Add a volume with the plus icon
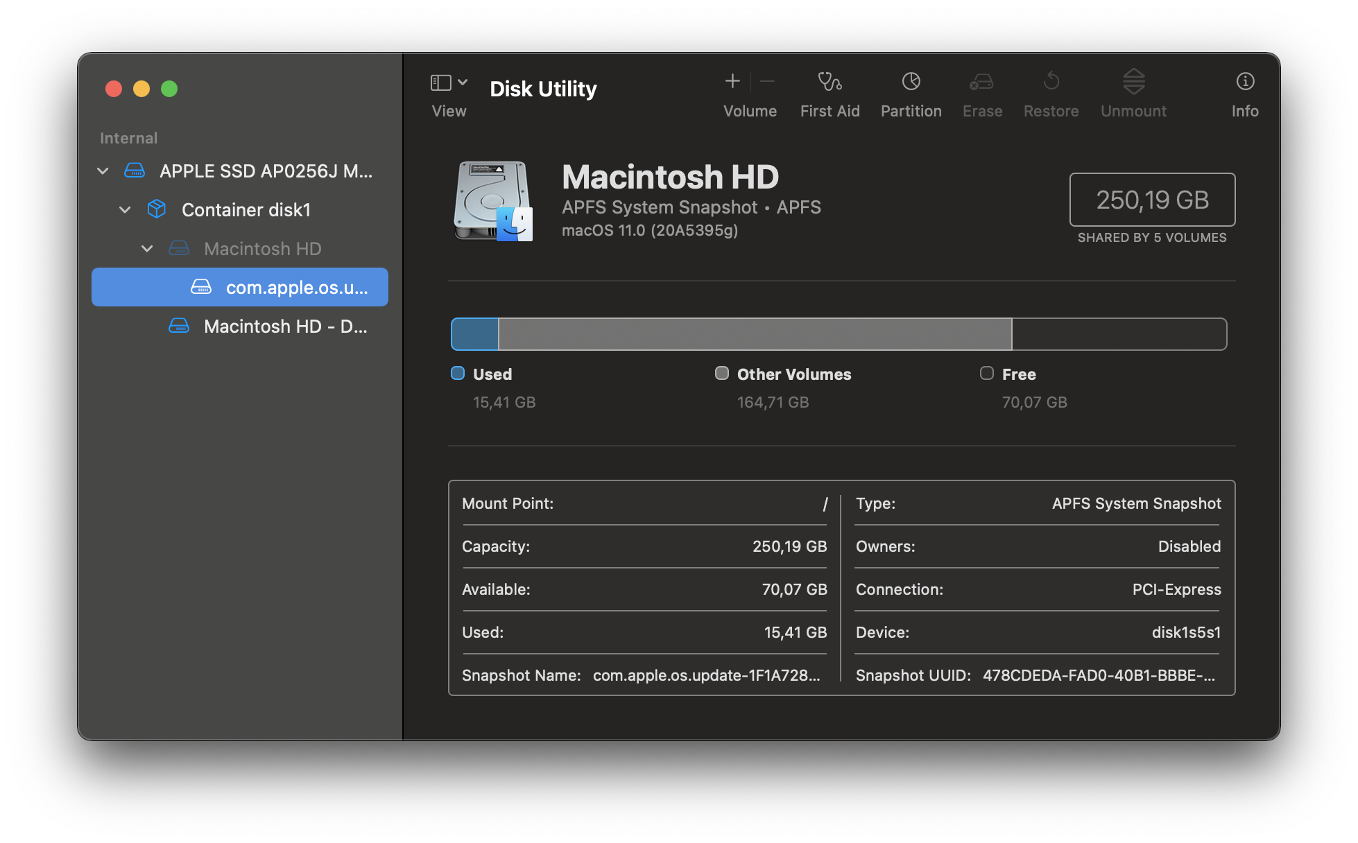Image resolution: width=1358 pixels, height=843 pixels. (732, 82)
